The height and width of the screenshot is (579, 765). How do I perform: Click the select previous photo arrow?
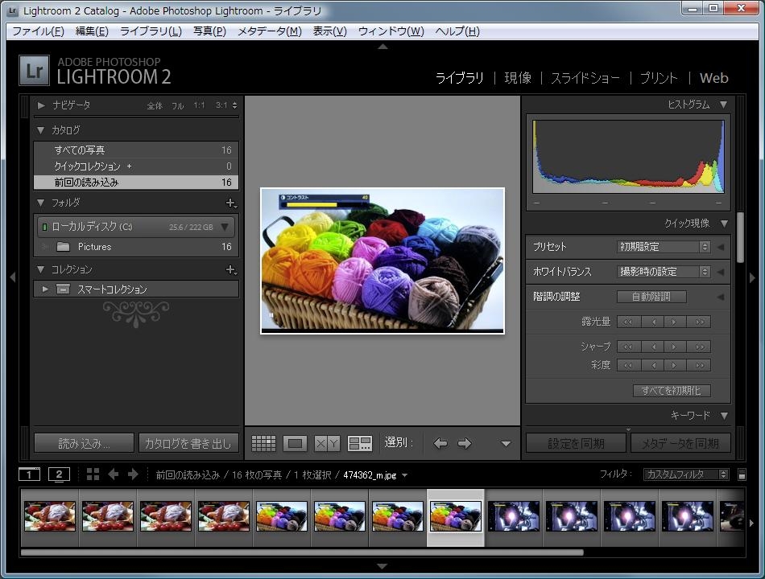pos(440,443)
